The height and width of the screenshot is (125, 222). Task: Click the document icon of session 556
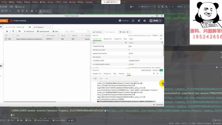(x=6, y=39)
